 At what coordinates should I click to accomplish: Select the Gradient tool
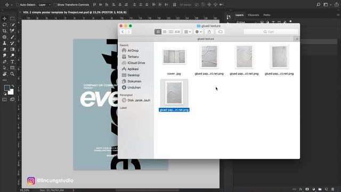pos(12,50)
